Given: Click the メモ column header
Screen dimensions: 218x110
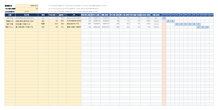Looking at the screenshot, I should (74, 15).
